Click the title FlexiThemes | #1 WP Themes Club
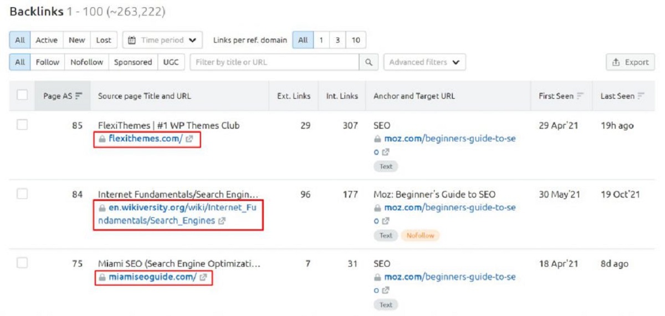665x316 pixels. tap(168, 125)
